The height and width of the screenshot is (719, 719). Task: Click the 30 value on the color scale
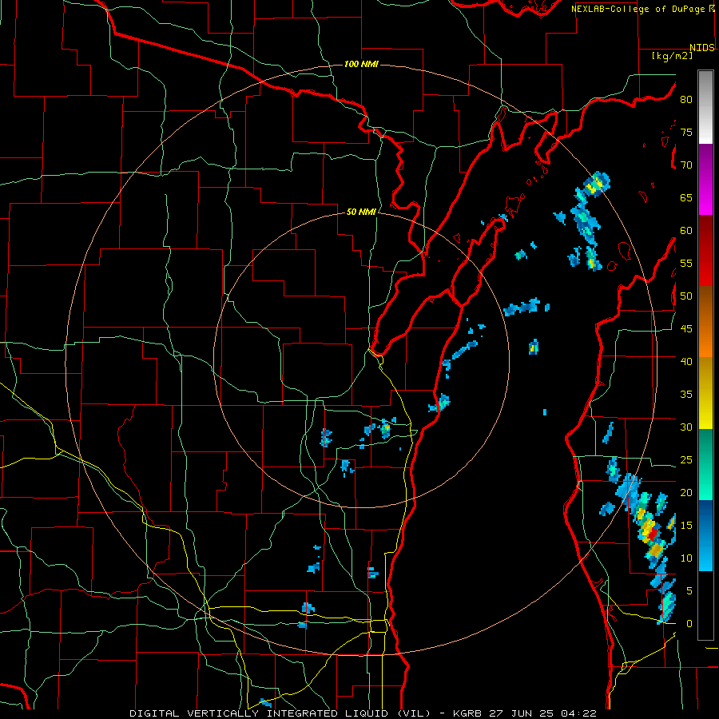point(686,427)
